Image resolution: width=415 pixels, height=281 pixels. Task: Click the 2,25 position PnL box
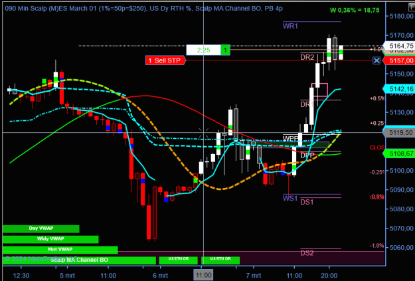click(x=203, y=50)
